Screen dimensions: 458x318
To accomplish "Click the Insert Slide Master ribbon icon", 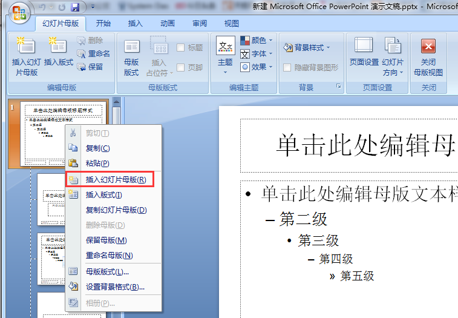I will [25, 46].
